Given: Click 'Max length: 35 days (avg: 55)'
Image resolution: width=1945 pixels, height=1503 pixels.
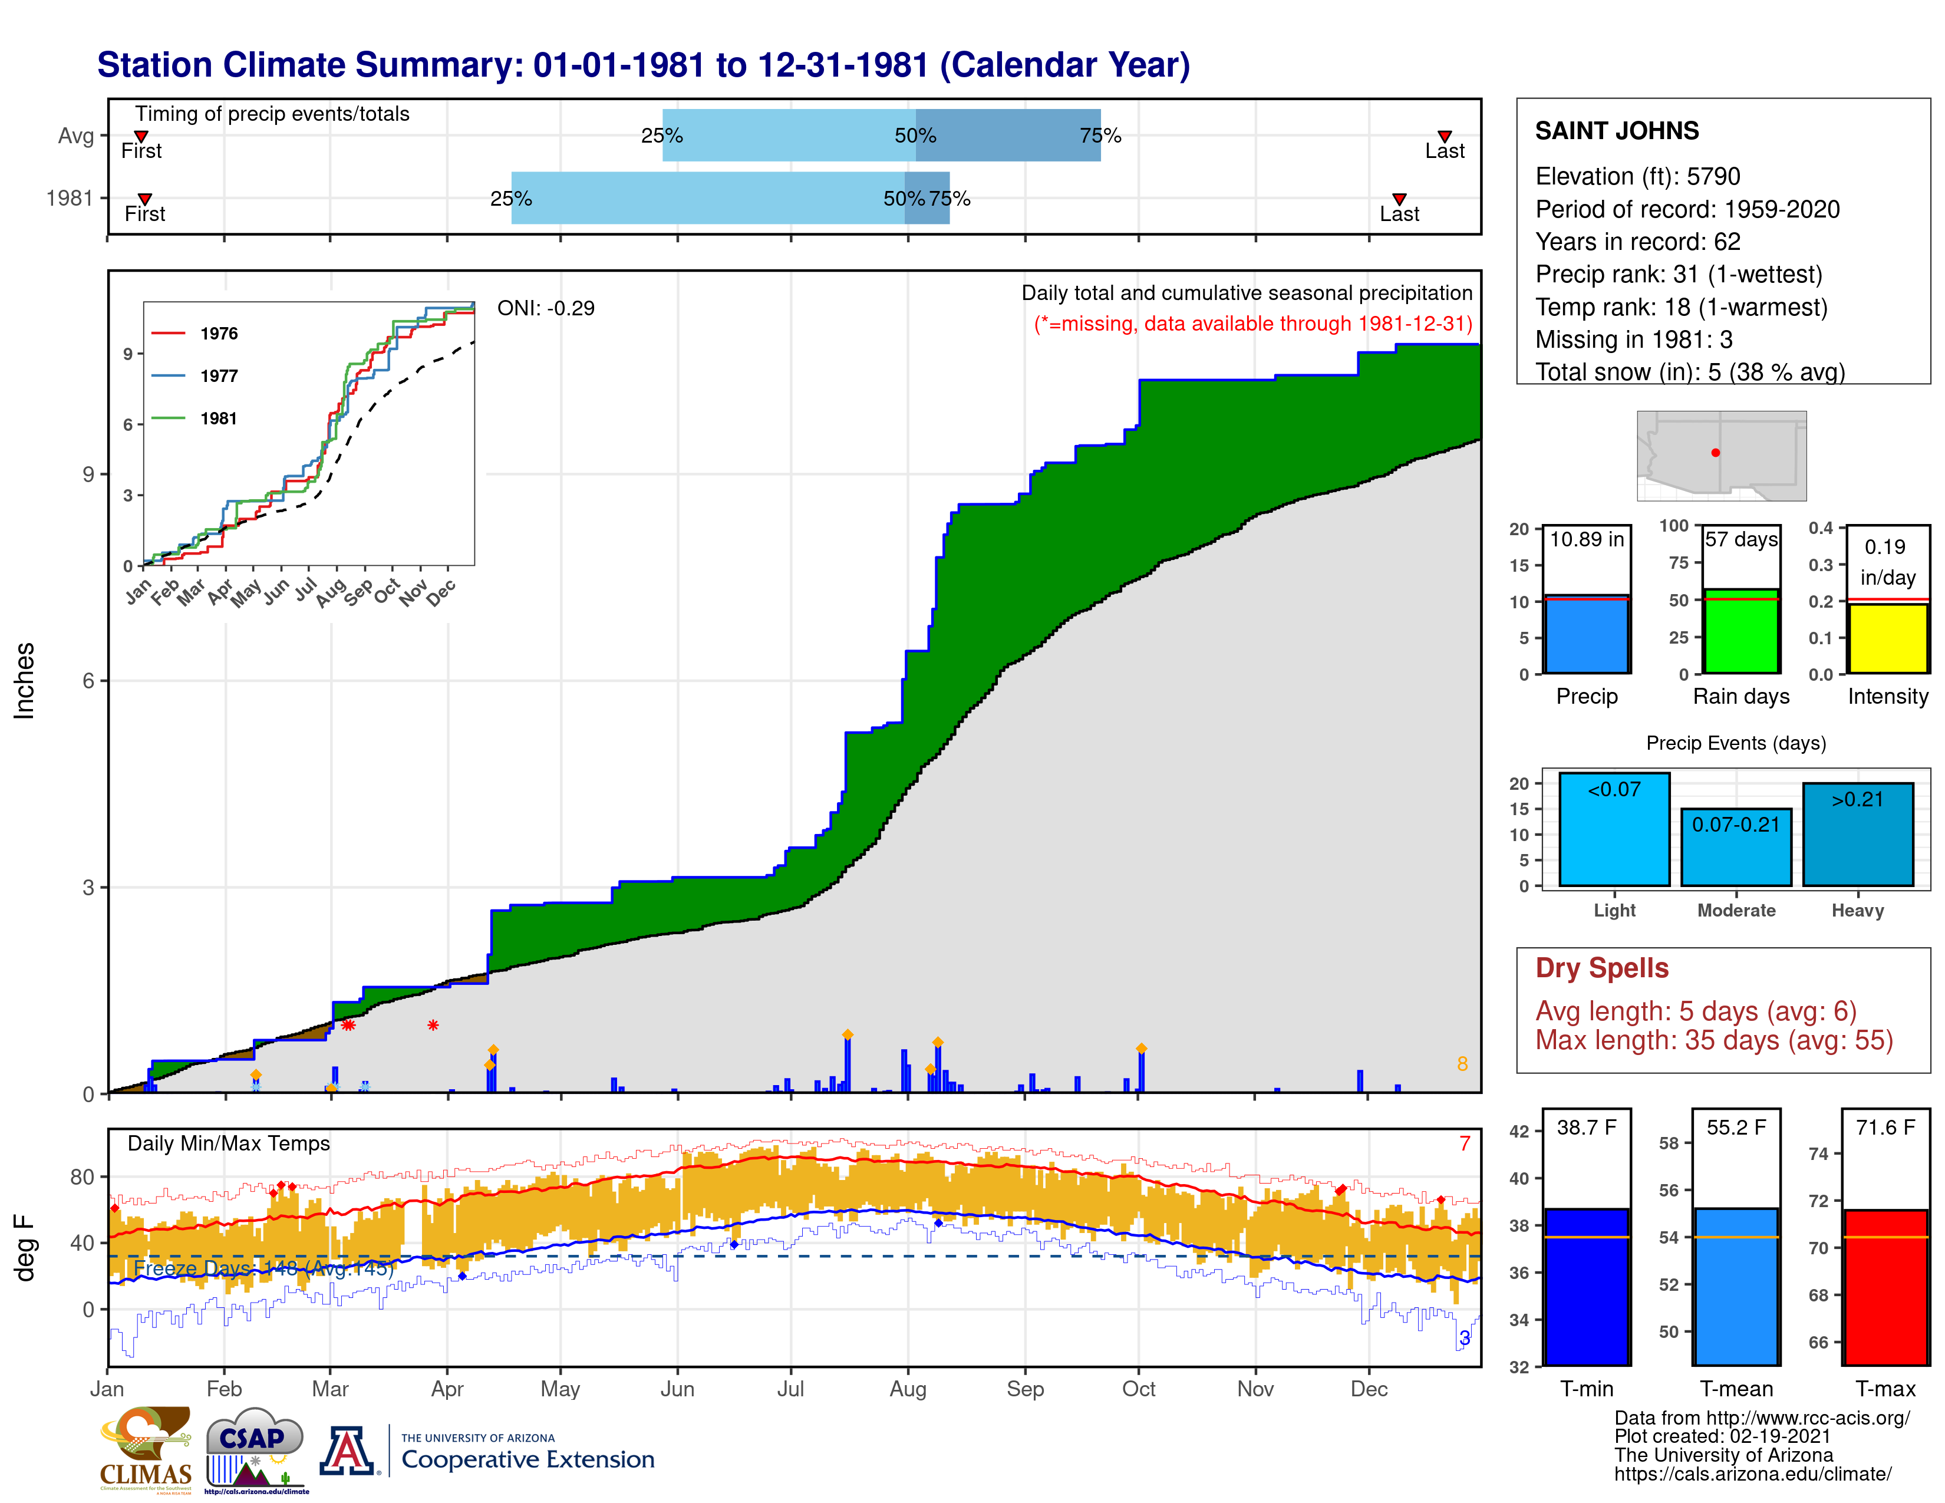Looking at the screenshot, I should [x=1713, y=1040].
